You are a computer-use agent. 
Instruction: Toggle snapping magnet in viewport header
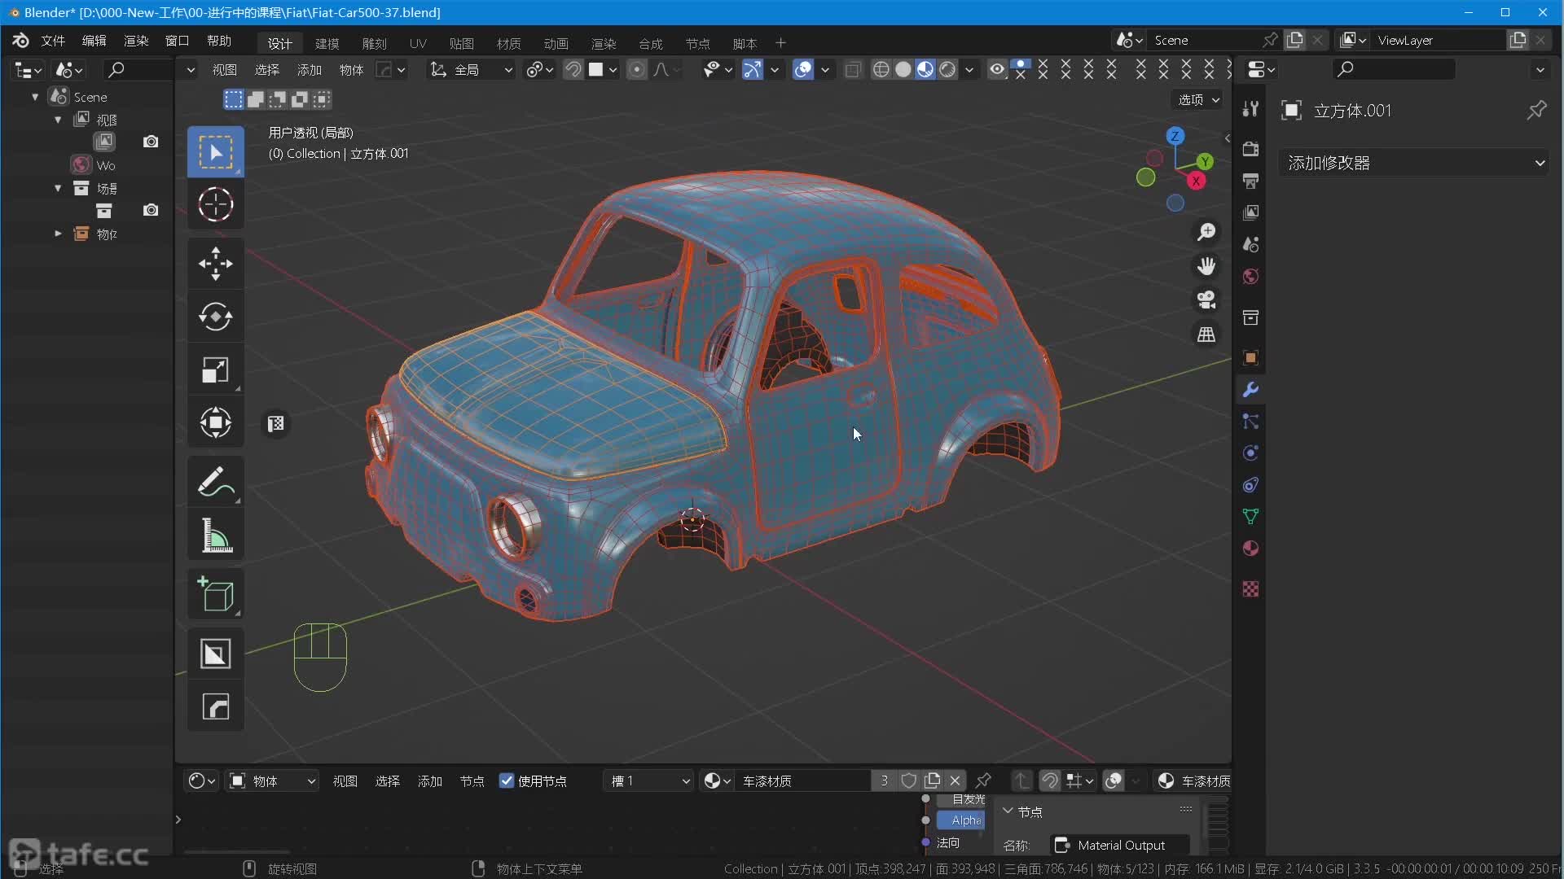click(x=573, y=70)
